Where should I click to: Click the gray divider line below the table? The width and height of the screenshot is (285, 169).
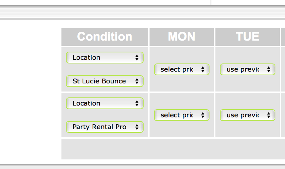(x=142, y=165)
